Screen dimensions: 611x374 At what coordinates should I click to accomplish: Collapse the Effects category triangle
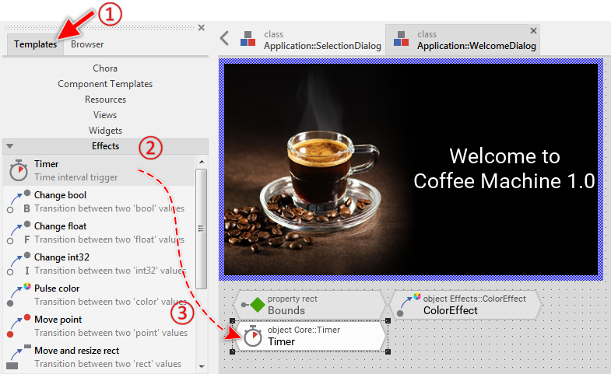[9, 146]
